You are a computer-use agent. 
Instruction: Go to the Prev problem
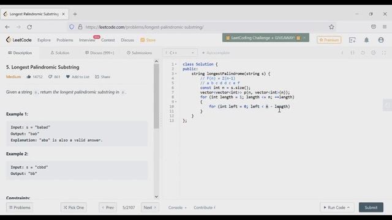point(108,208)
